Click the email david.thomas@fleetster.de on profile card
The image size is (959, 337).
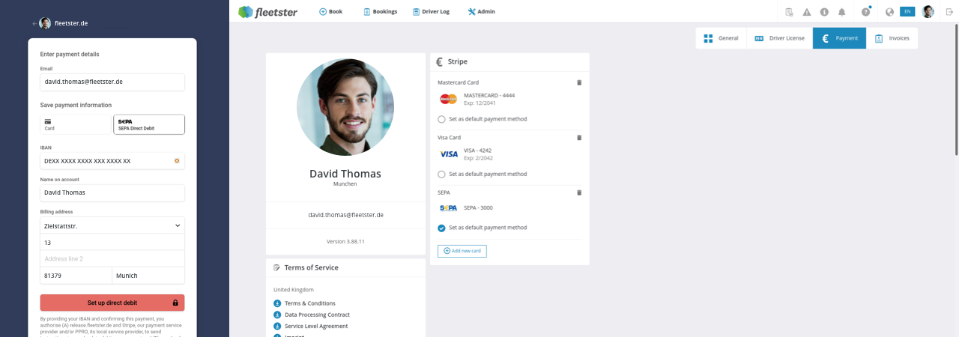click(x=345, y=215)
